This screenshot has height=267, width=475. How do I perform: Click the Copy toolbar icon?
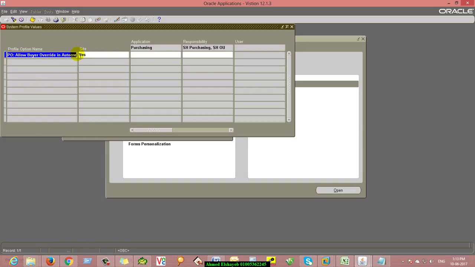click(x=83, y=20)
